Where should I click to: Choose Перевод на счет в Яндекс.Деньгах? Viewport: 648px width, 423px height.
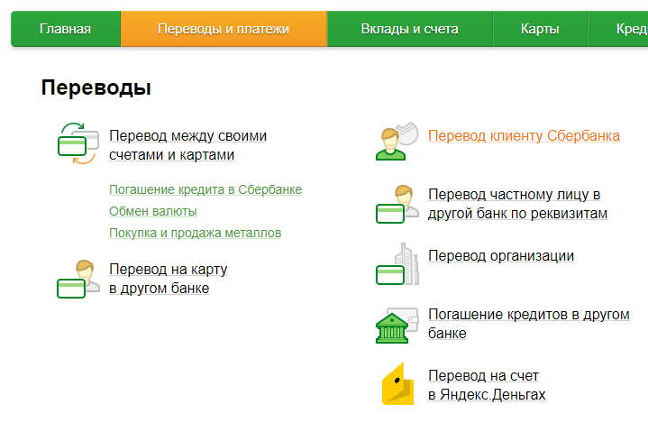pos(487,385)
